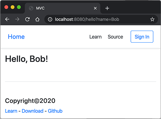Open the Home link in navbar
The height and width of the screenshot is (119, 161).
click(x=16, y=37)
